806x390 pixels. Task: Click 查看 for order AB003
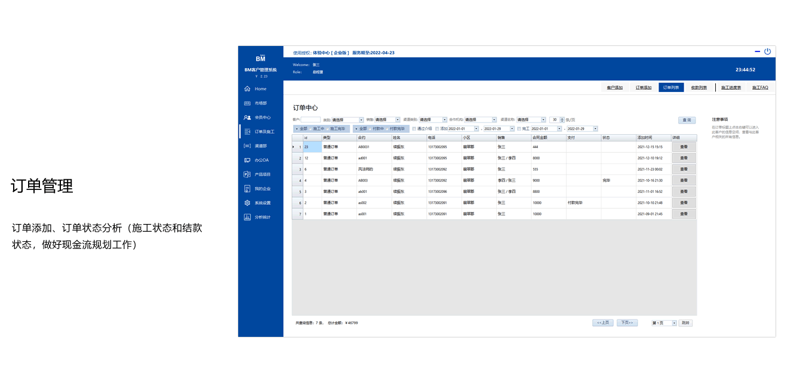click(684, 180)
